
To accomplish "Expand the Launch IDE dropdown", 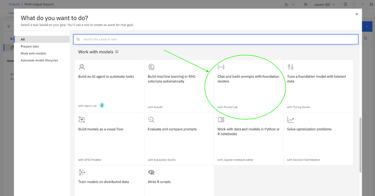I will (324, 4).
